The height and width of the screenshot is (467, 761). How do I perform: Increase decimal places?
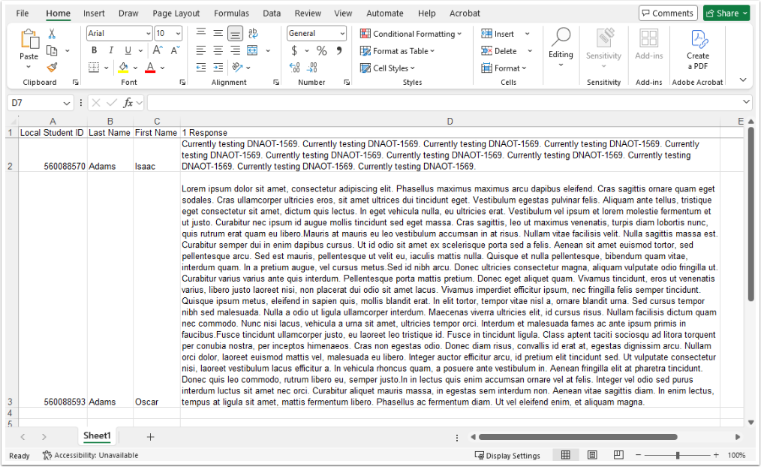295,68
